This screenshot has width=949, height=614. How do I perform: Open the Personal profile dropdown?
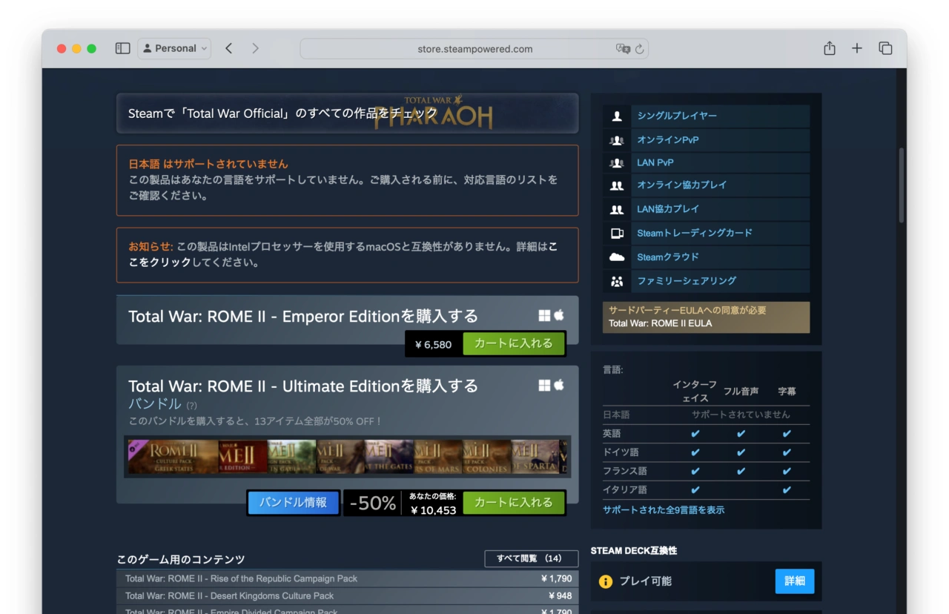point(175,48)
